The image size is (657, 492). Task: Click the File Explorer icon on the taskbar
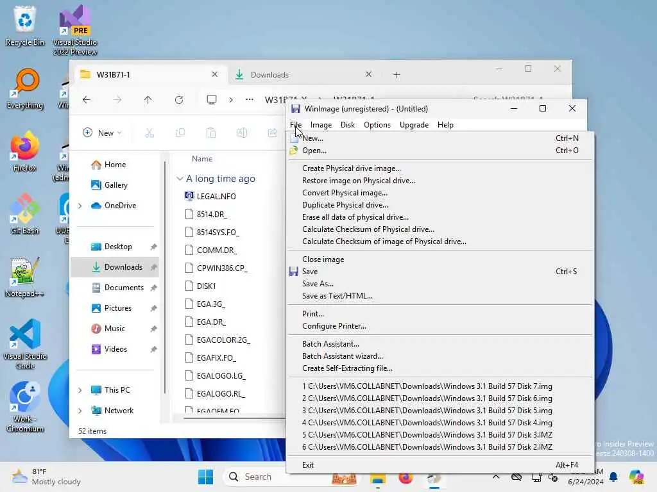pos(377,477)
